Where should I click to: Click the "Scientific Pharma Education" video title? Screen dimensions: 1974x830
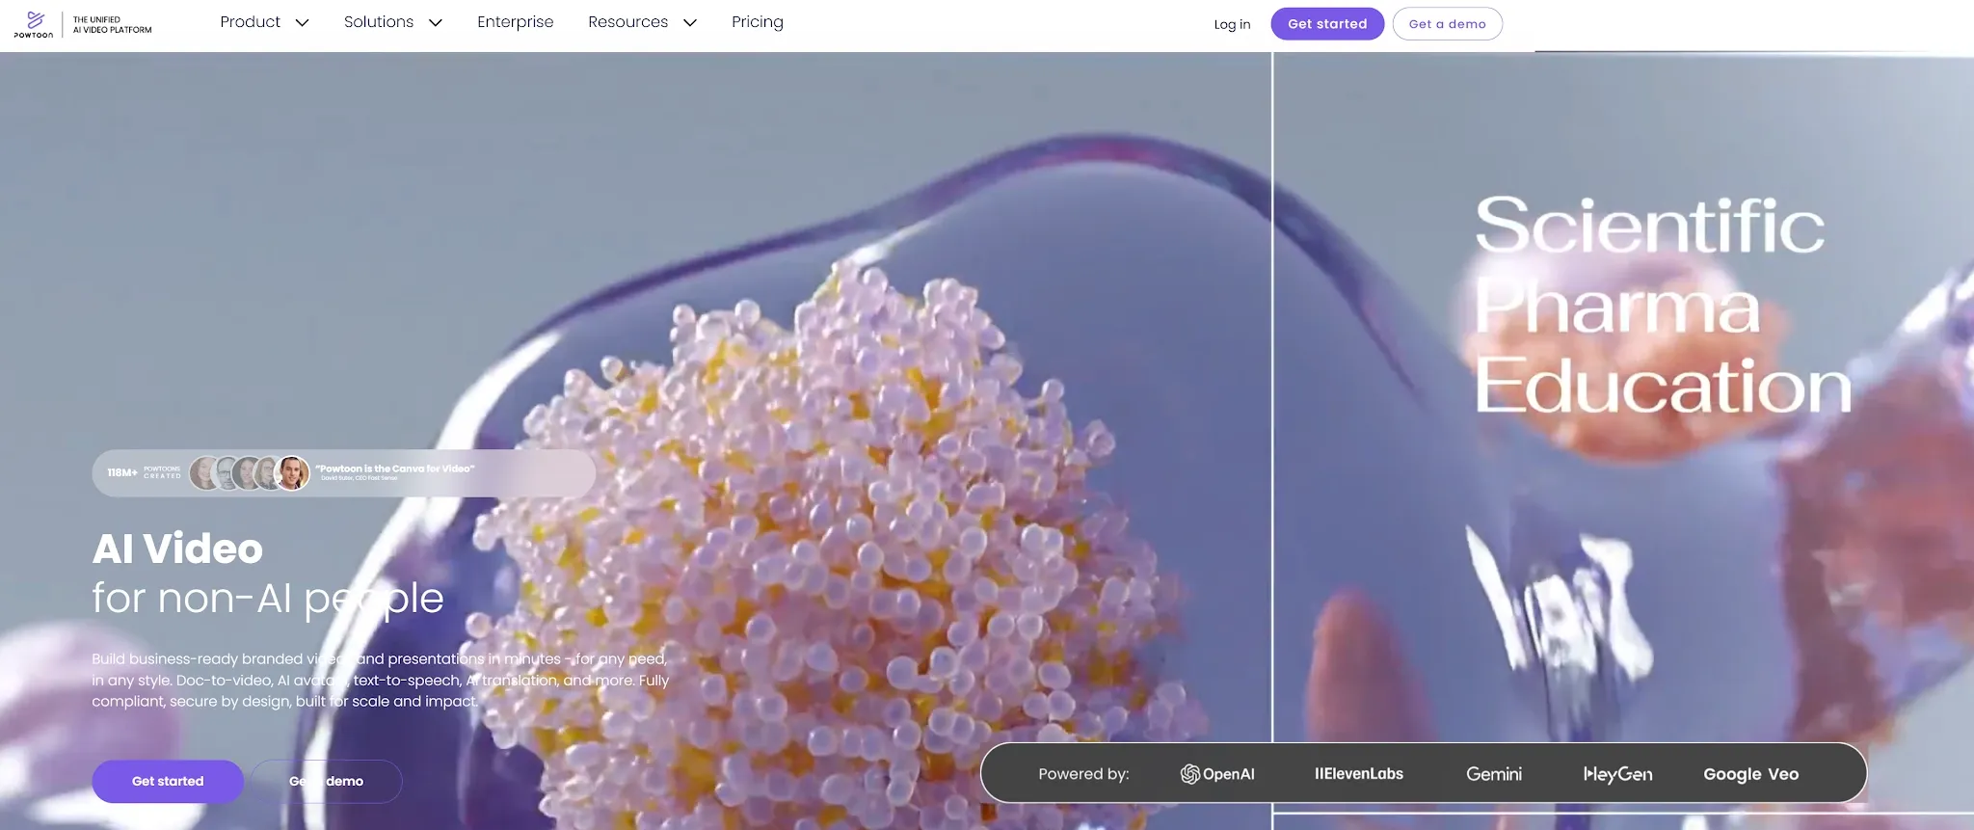click(1663, 305)
